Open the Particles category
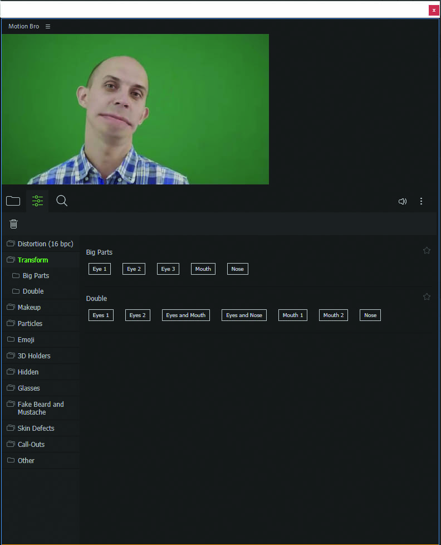 41,324
